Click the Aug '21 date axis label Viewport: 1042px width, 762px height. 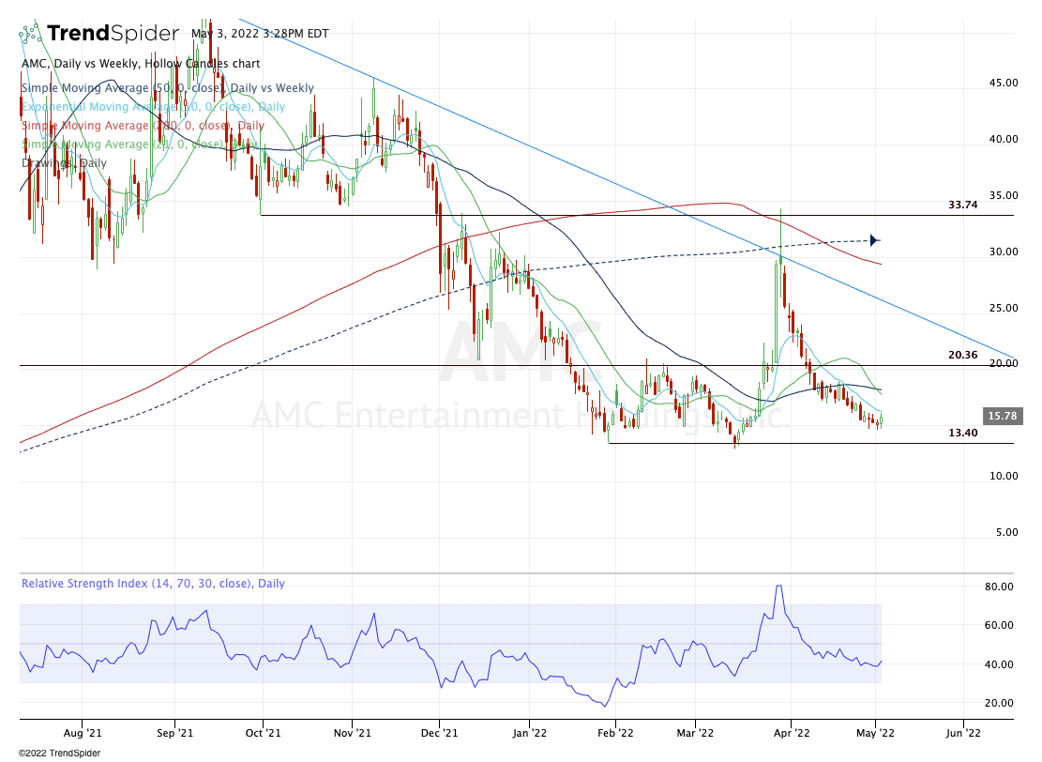coord(83,733)
